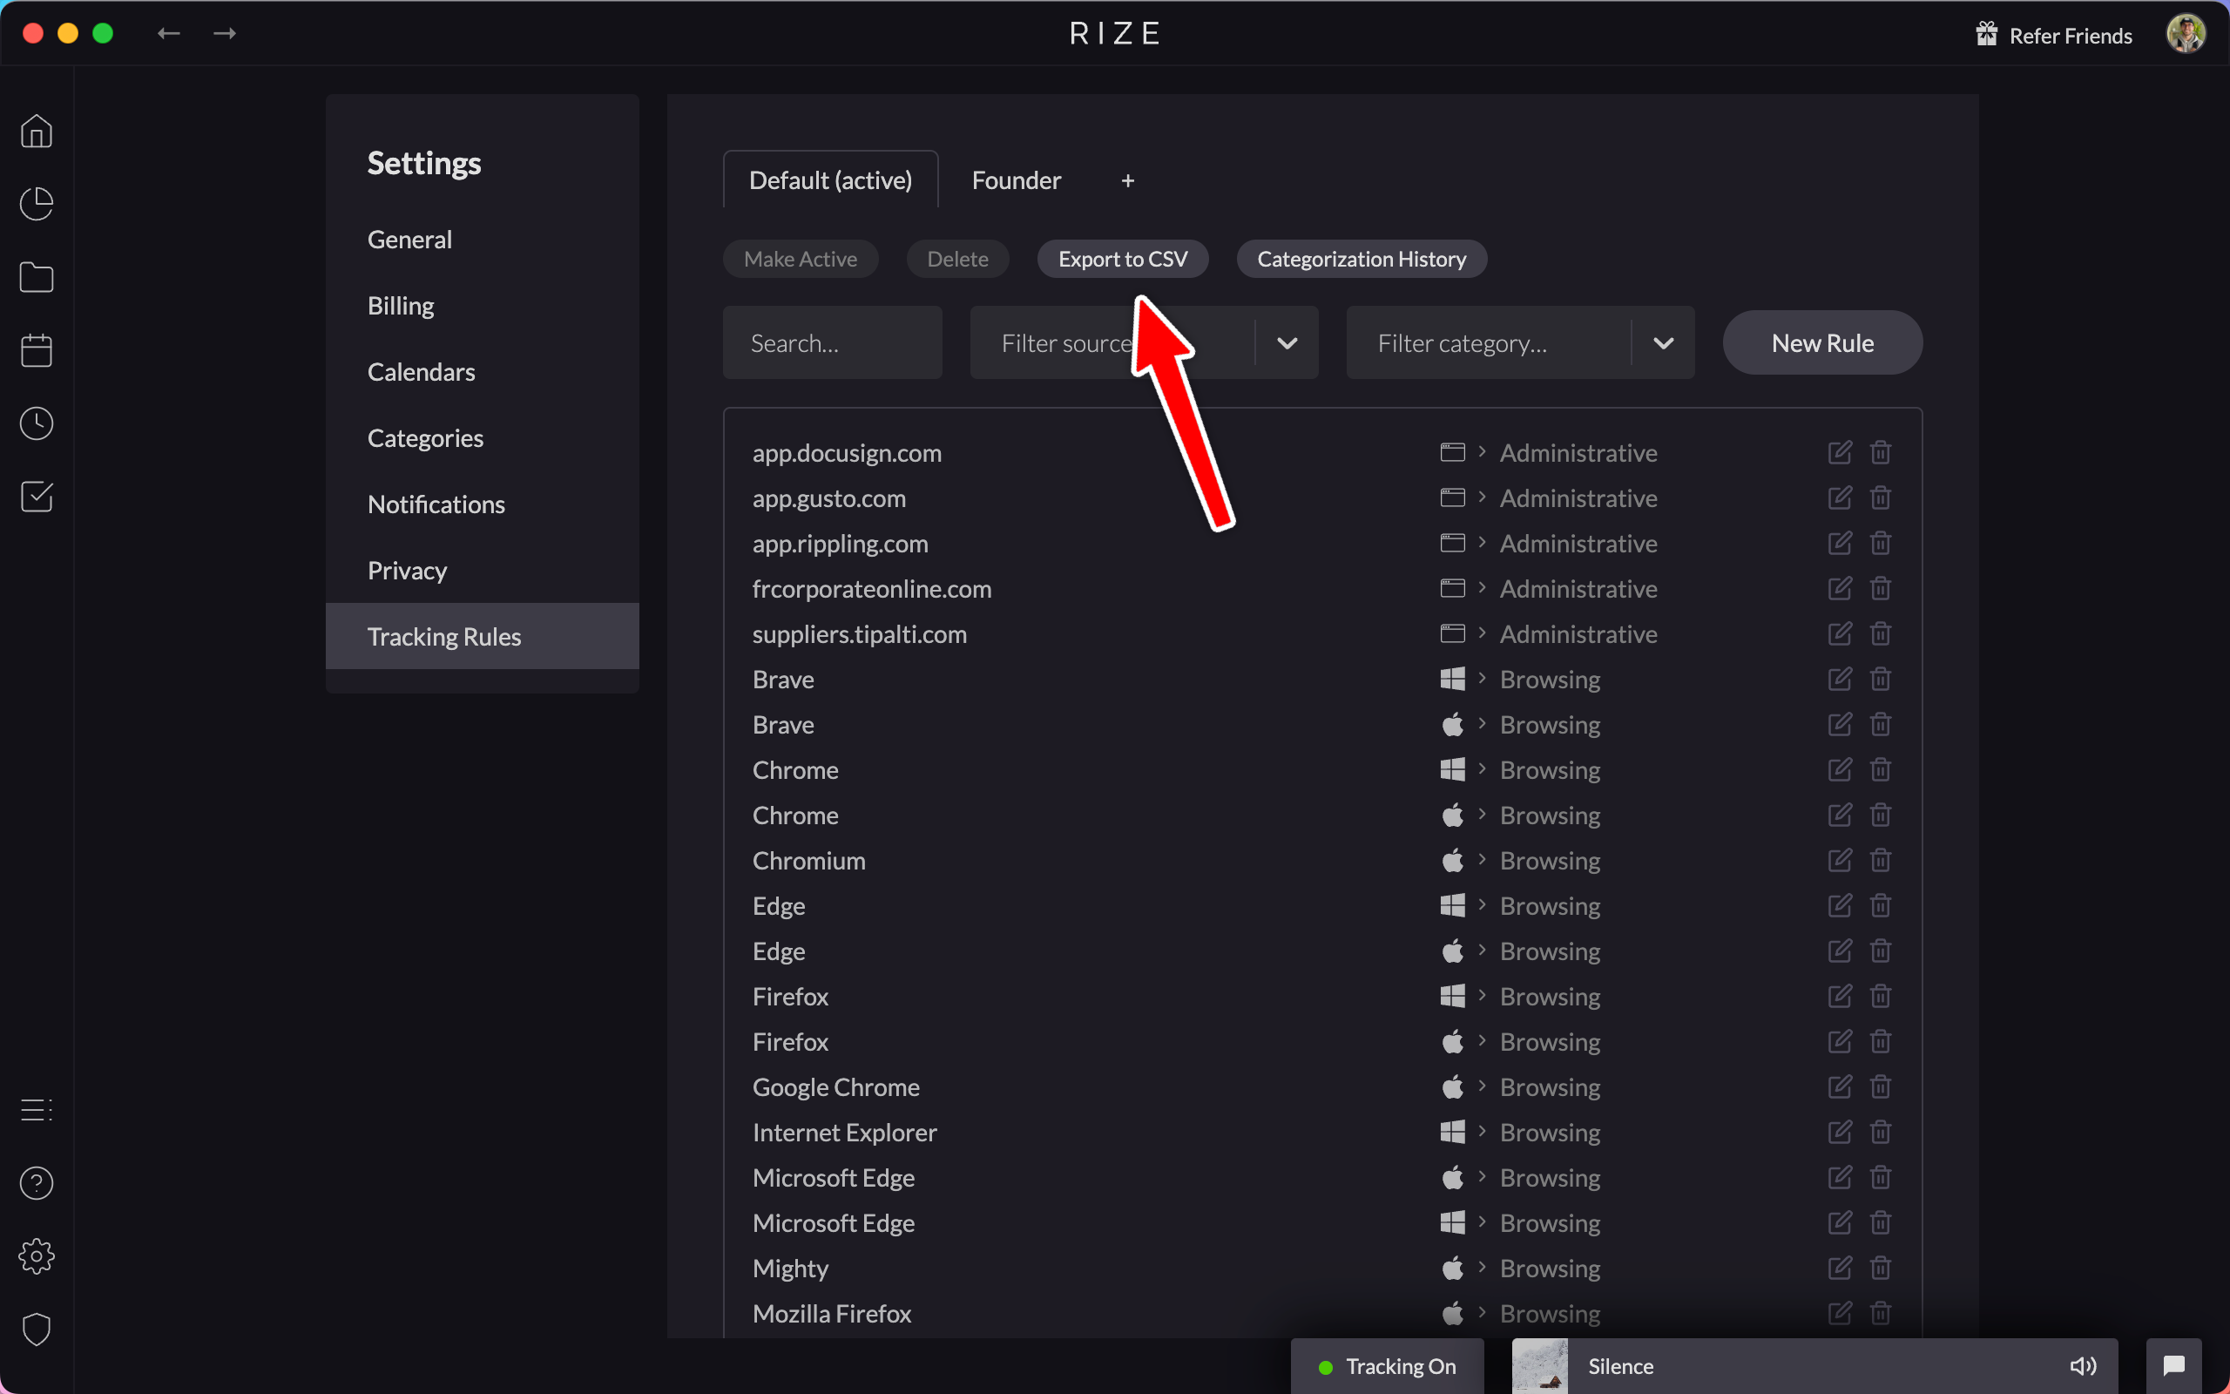Expand the Filter source dropdown
This screenshot has height=1394, width=2230.
(1287, 343)
